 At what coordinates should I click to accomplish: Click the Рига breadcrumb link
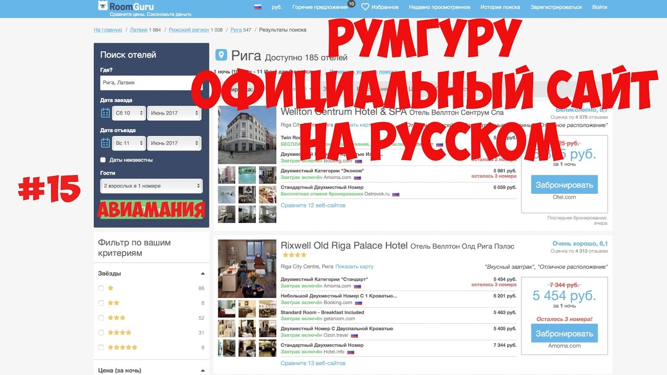coord(236,30)
